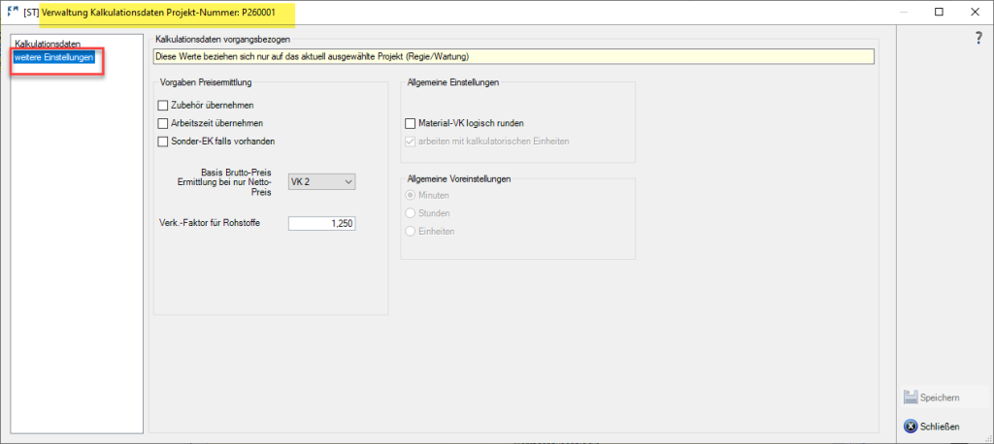Screen dimensions: 994x444
Task: Click the question mark help icon
Action: tap(978, 38)
